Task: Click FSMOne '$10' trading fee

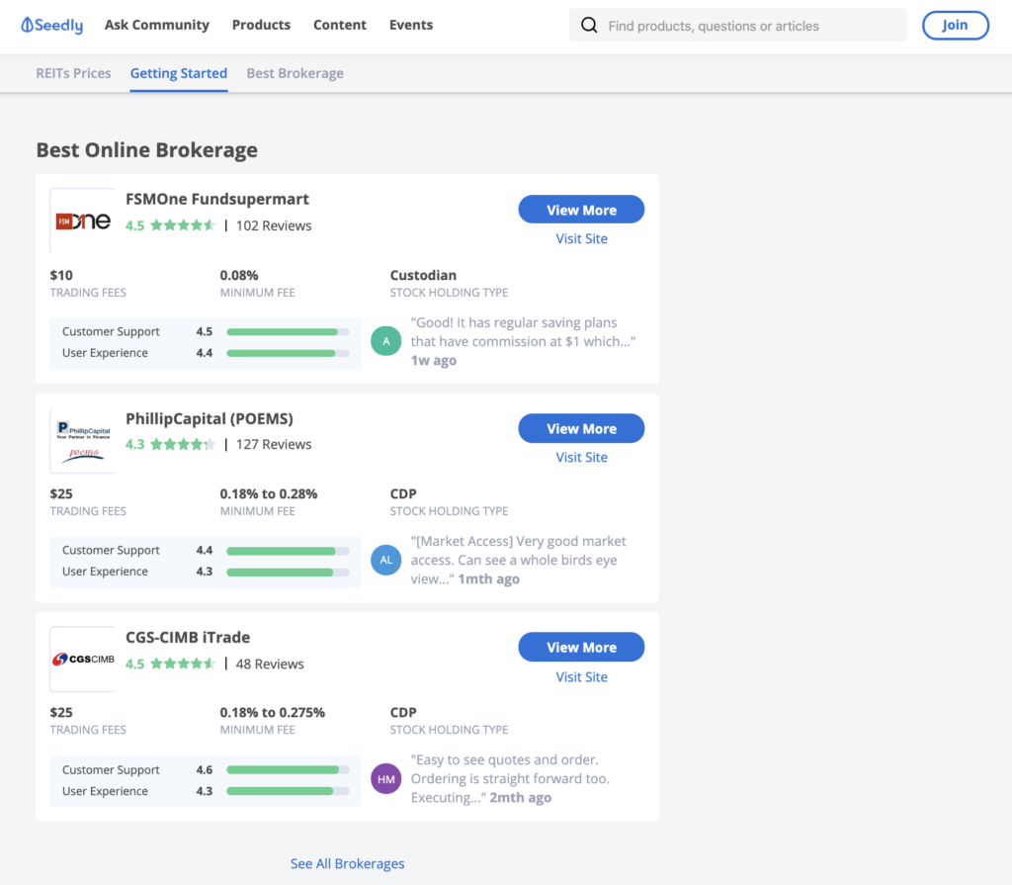Action: coord(61,275)
